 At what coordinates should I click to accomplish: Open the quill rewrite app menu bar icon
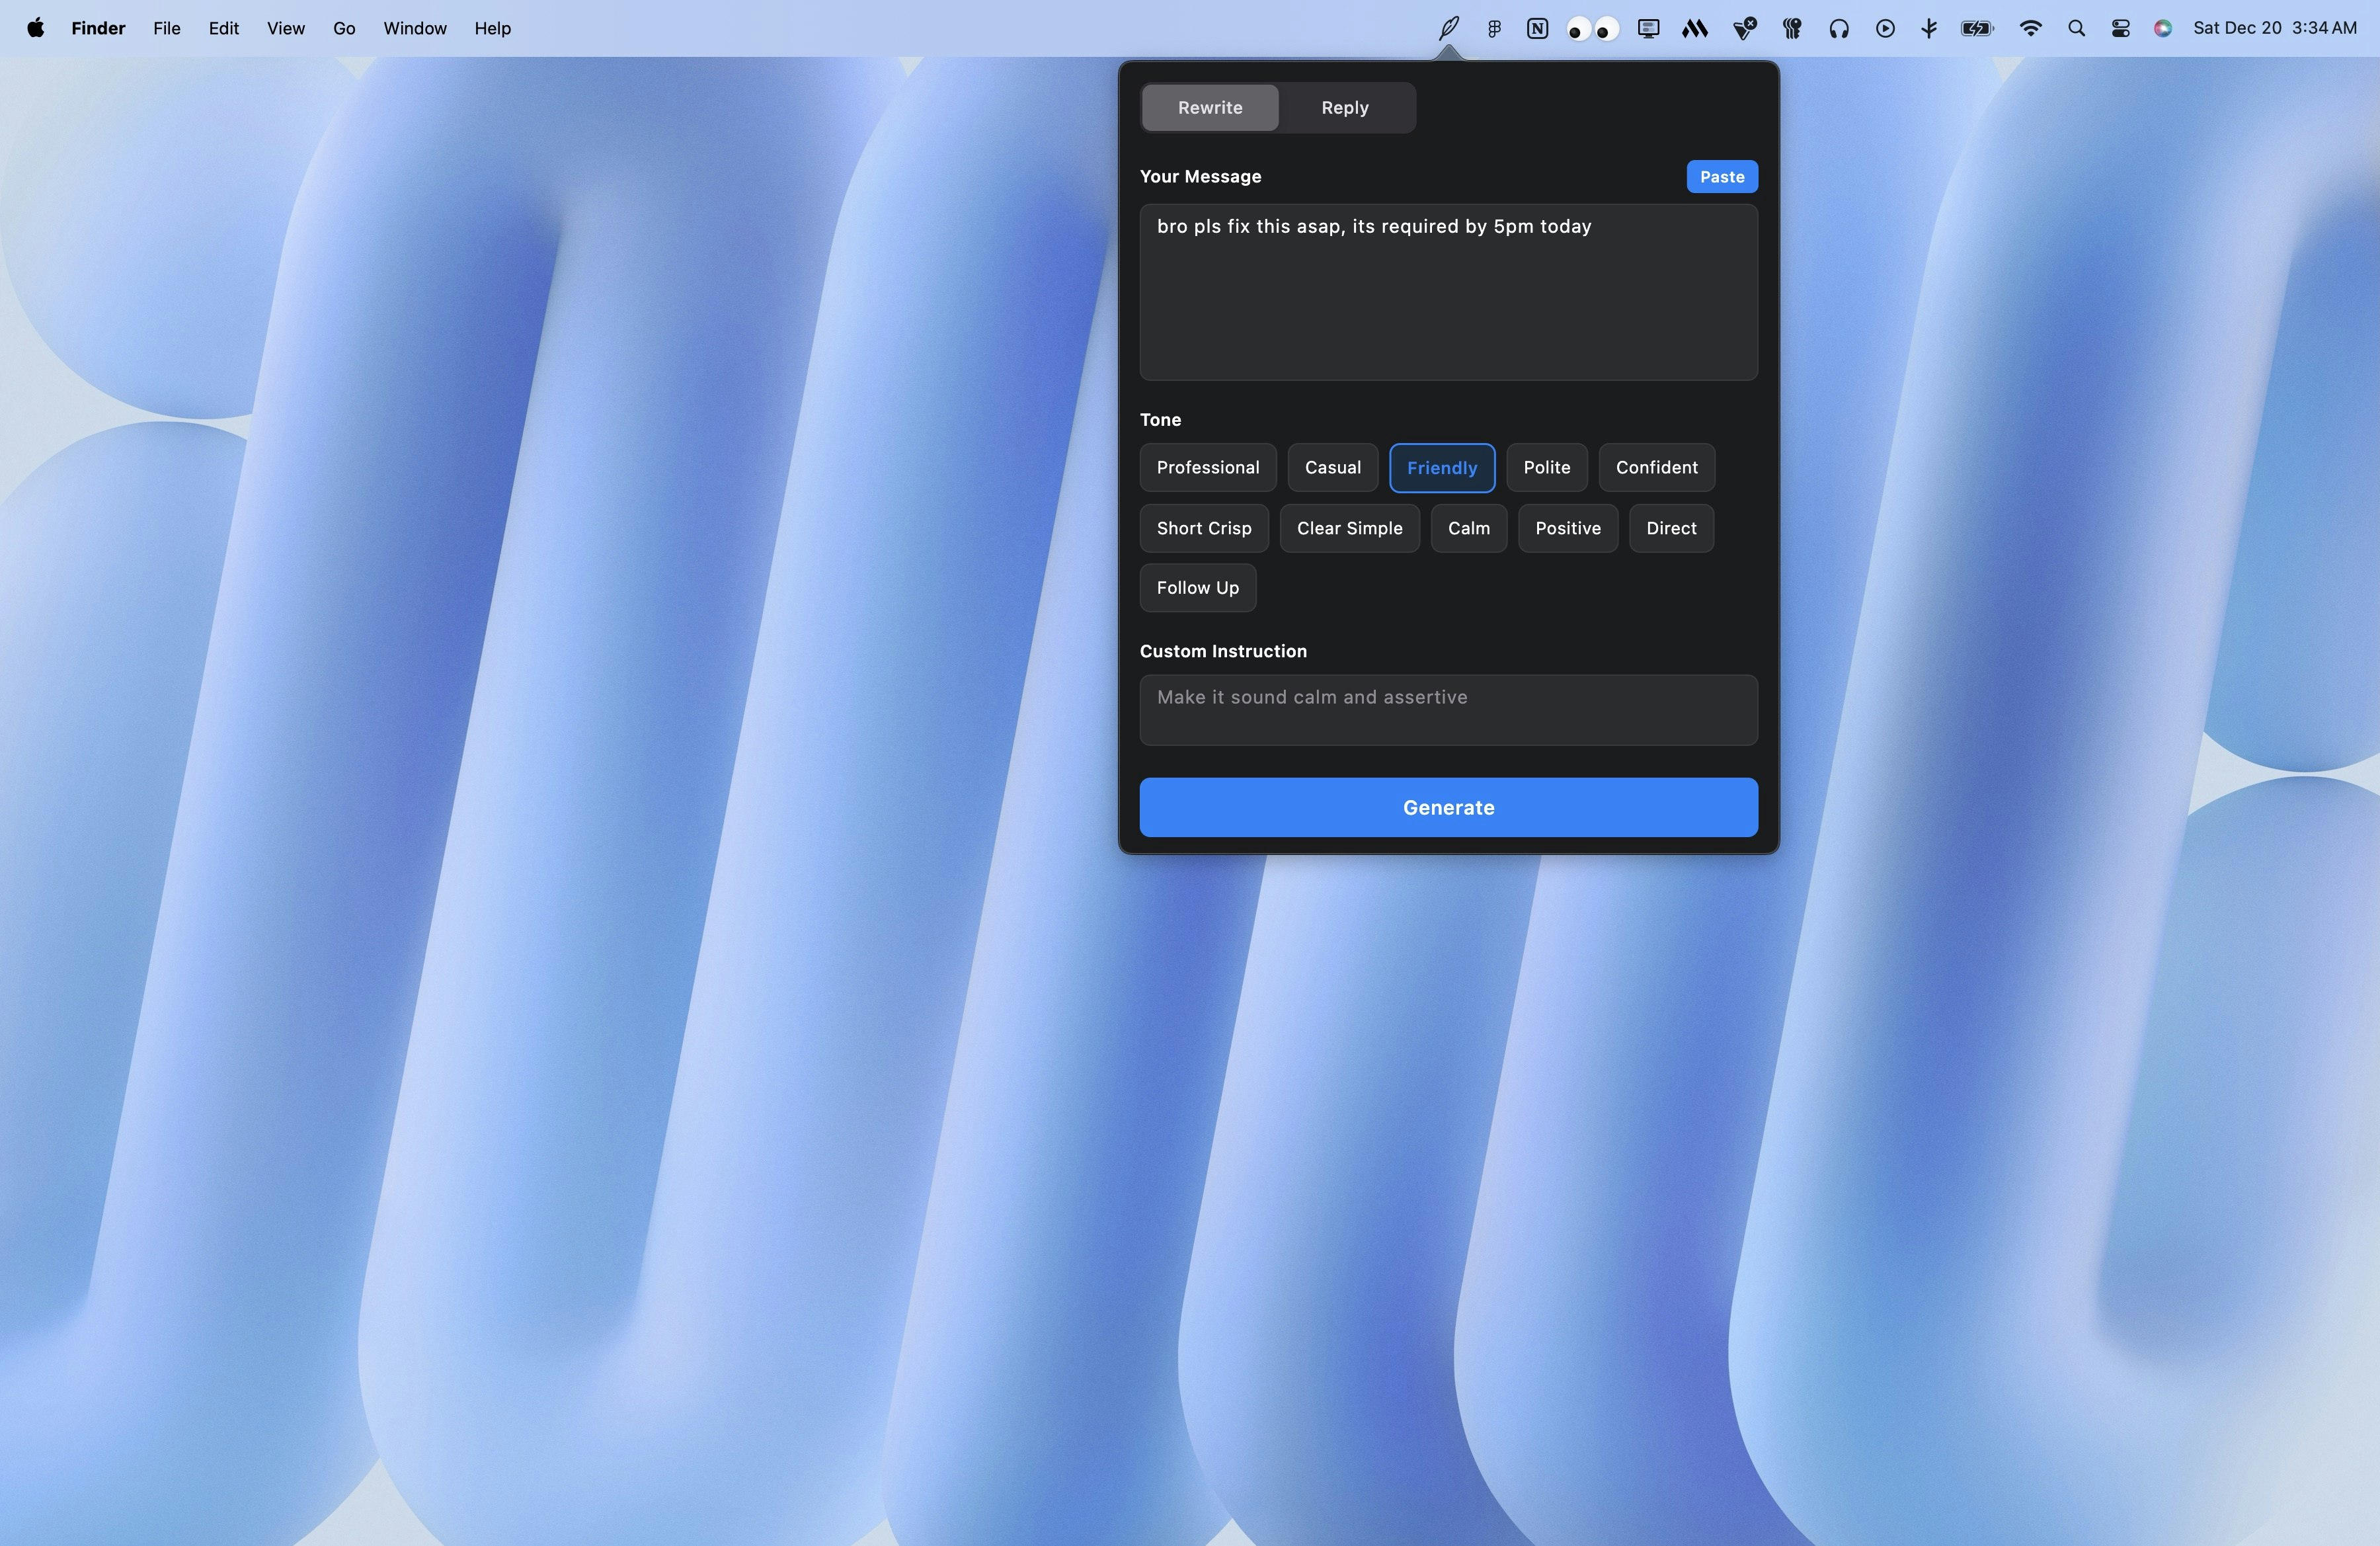(1448, 28)
